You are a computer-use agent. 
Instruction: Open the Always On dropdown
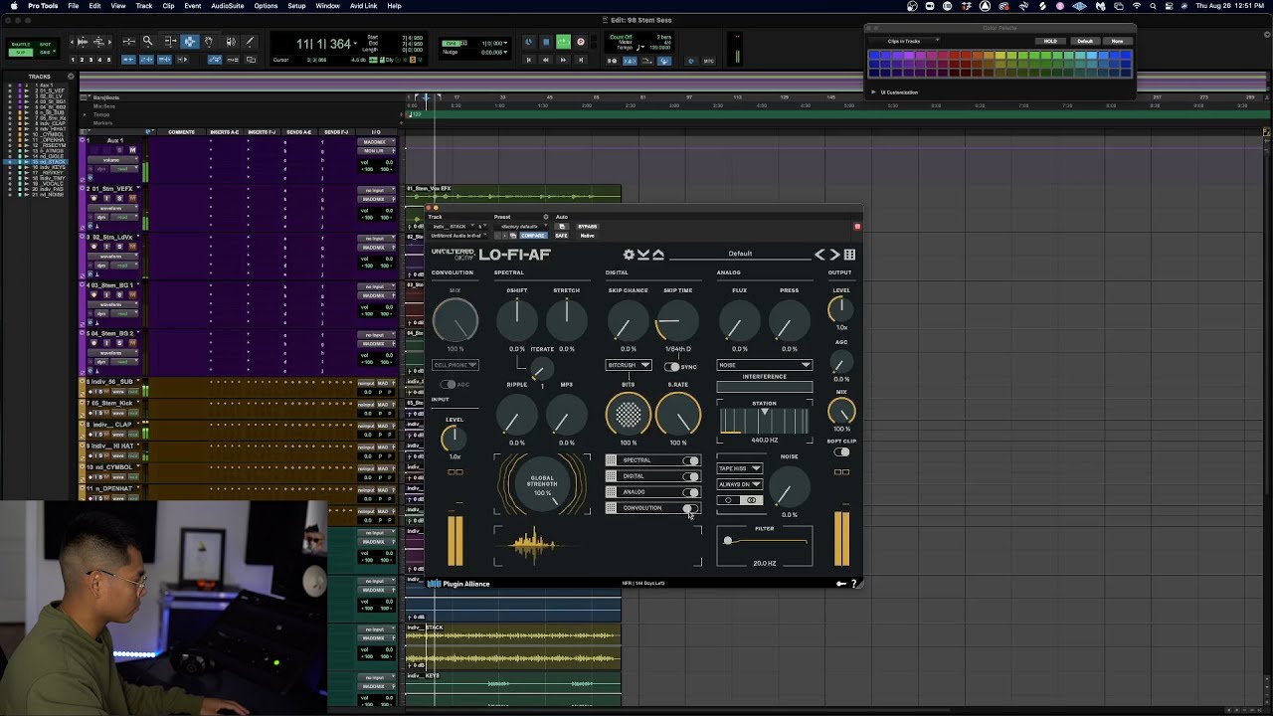[x=740, y=484]
